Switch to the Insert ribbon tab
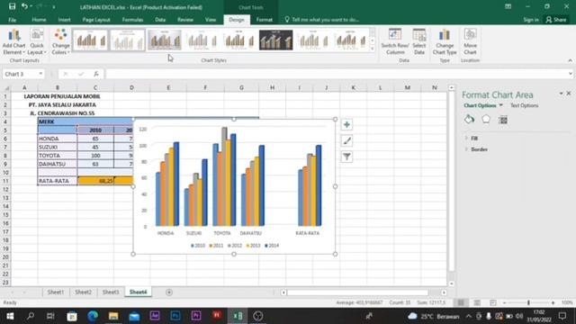Image resolution: width=576 pixels, height=324 pixels. [x=64, y=20]
